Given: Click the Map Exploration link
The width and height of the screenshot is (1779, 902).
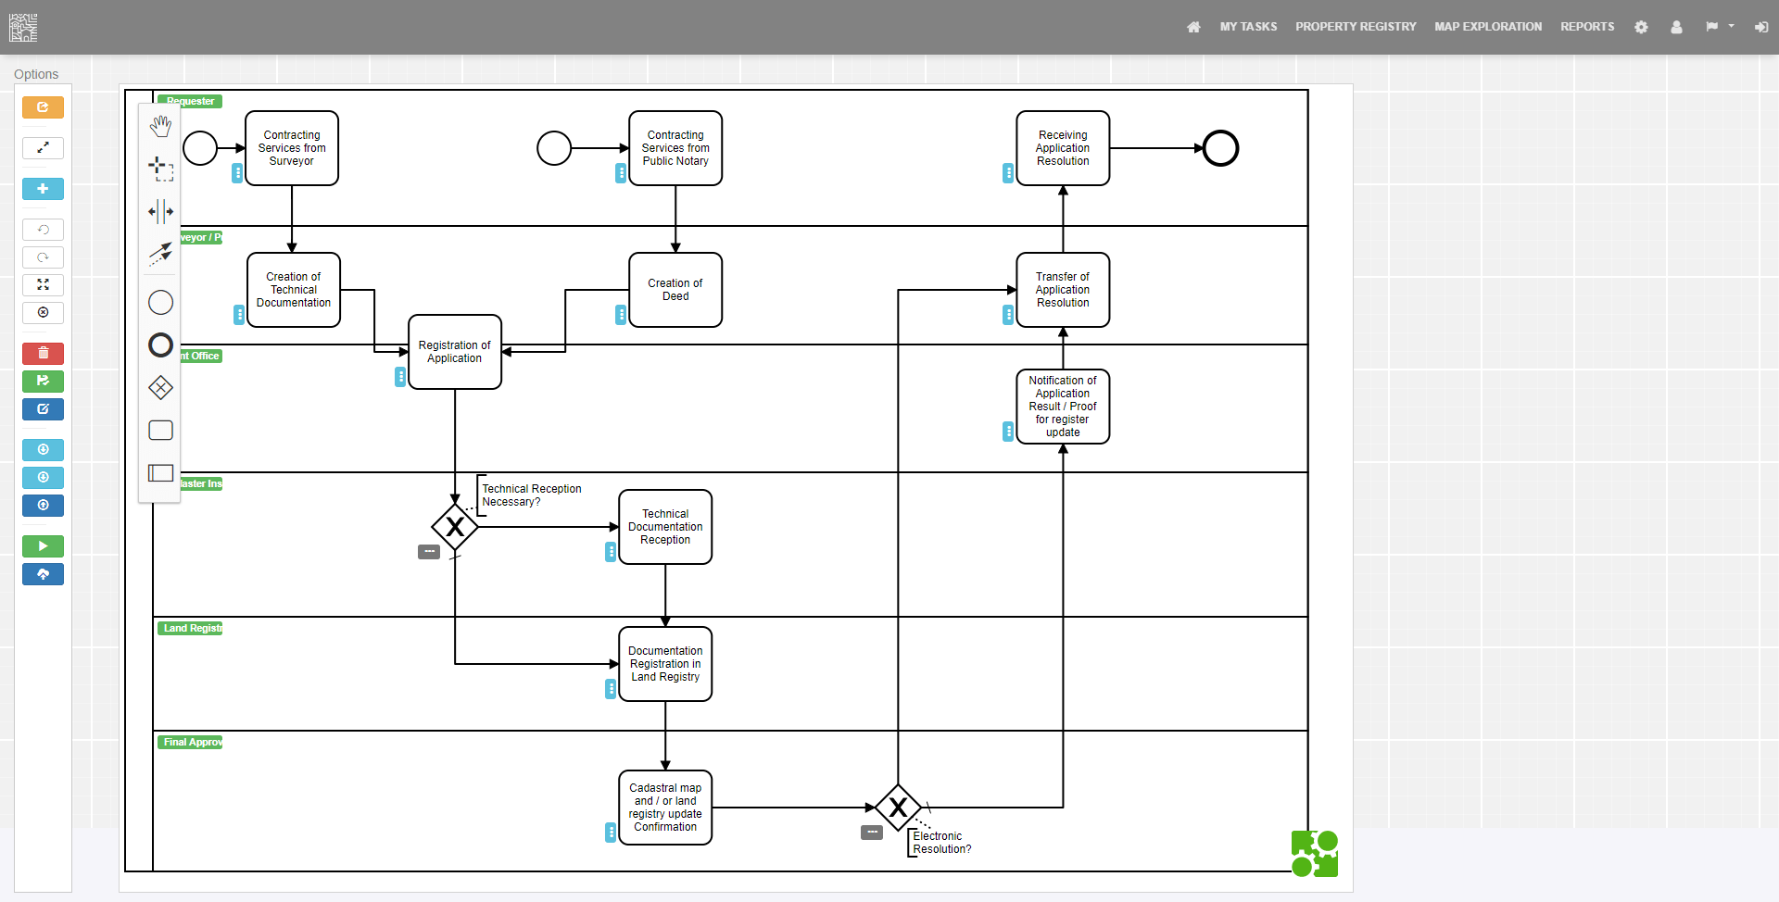Looking at the screenshot, I should pyautogui.click(x=1487, y=27).
